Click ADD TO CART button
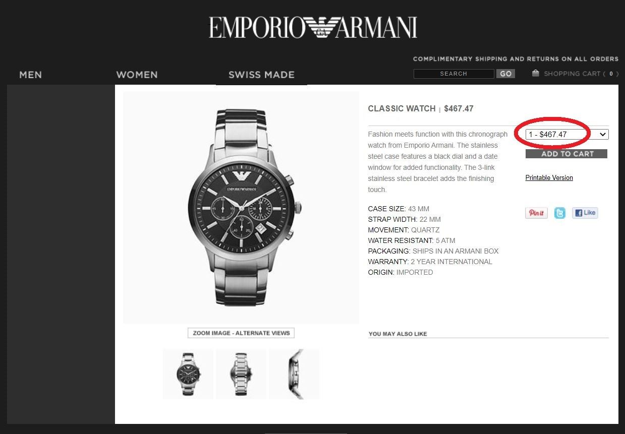This screenshot has height=434, width=625. click(566, 154)
